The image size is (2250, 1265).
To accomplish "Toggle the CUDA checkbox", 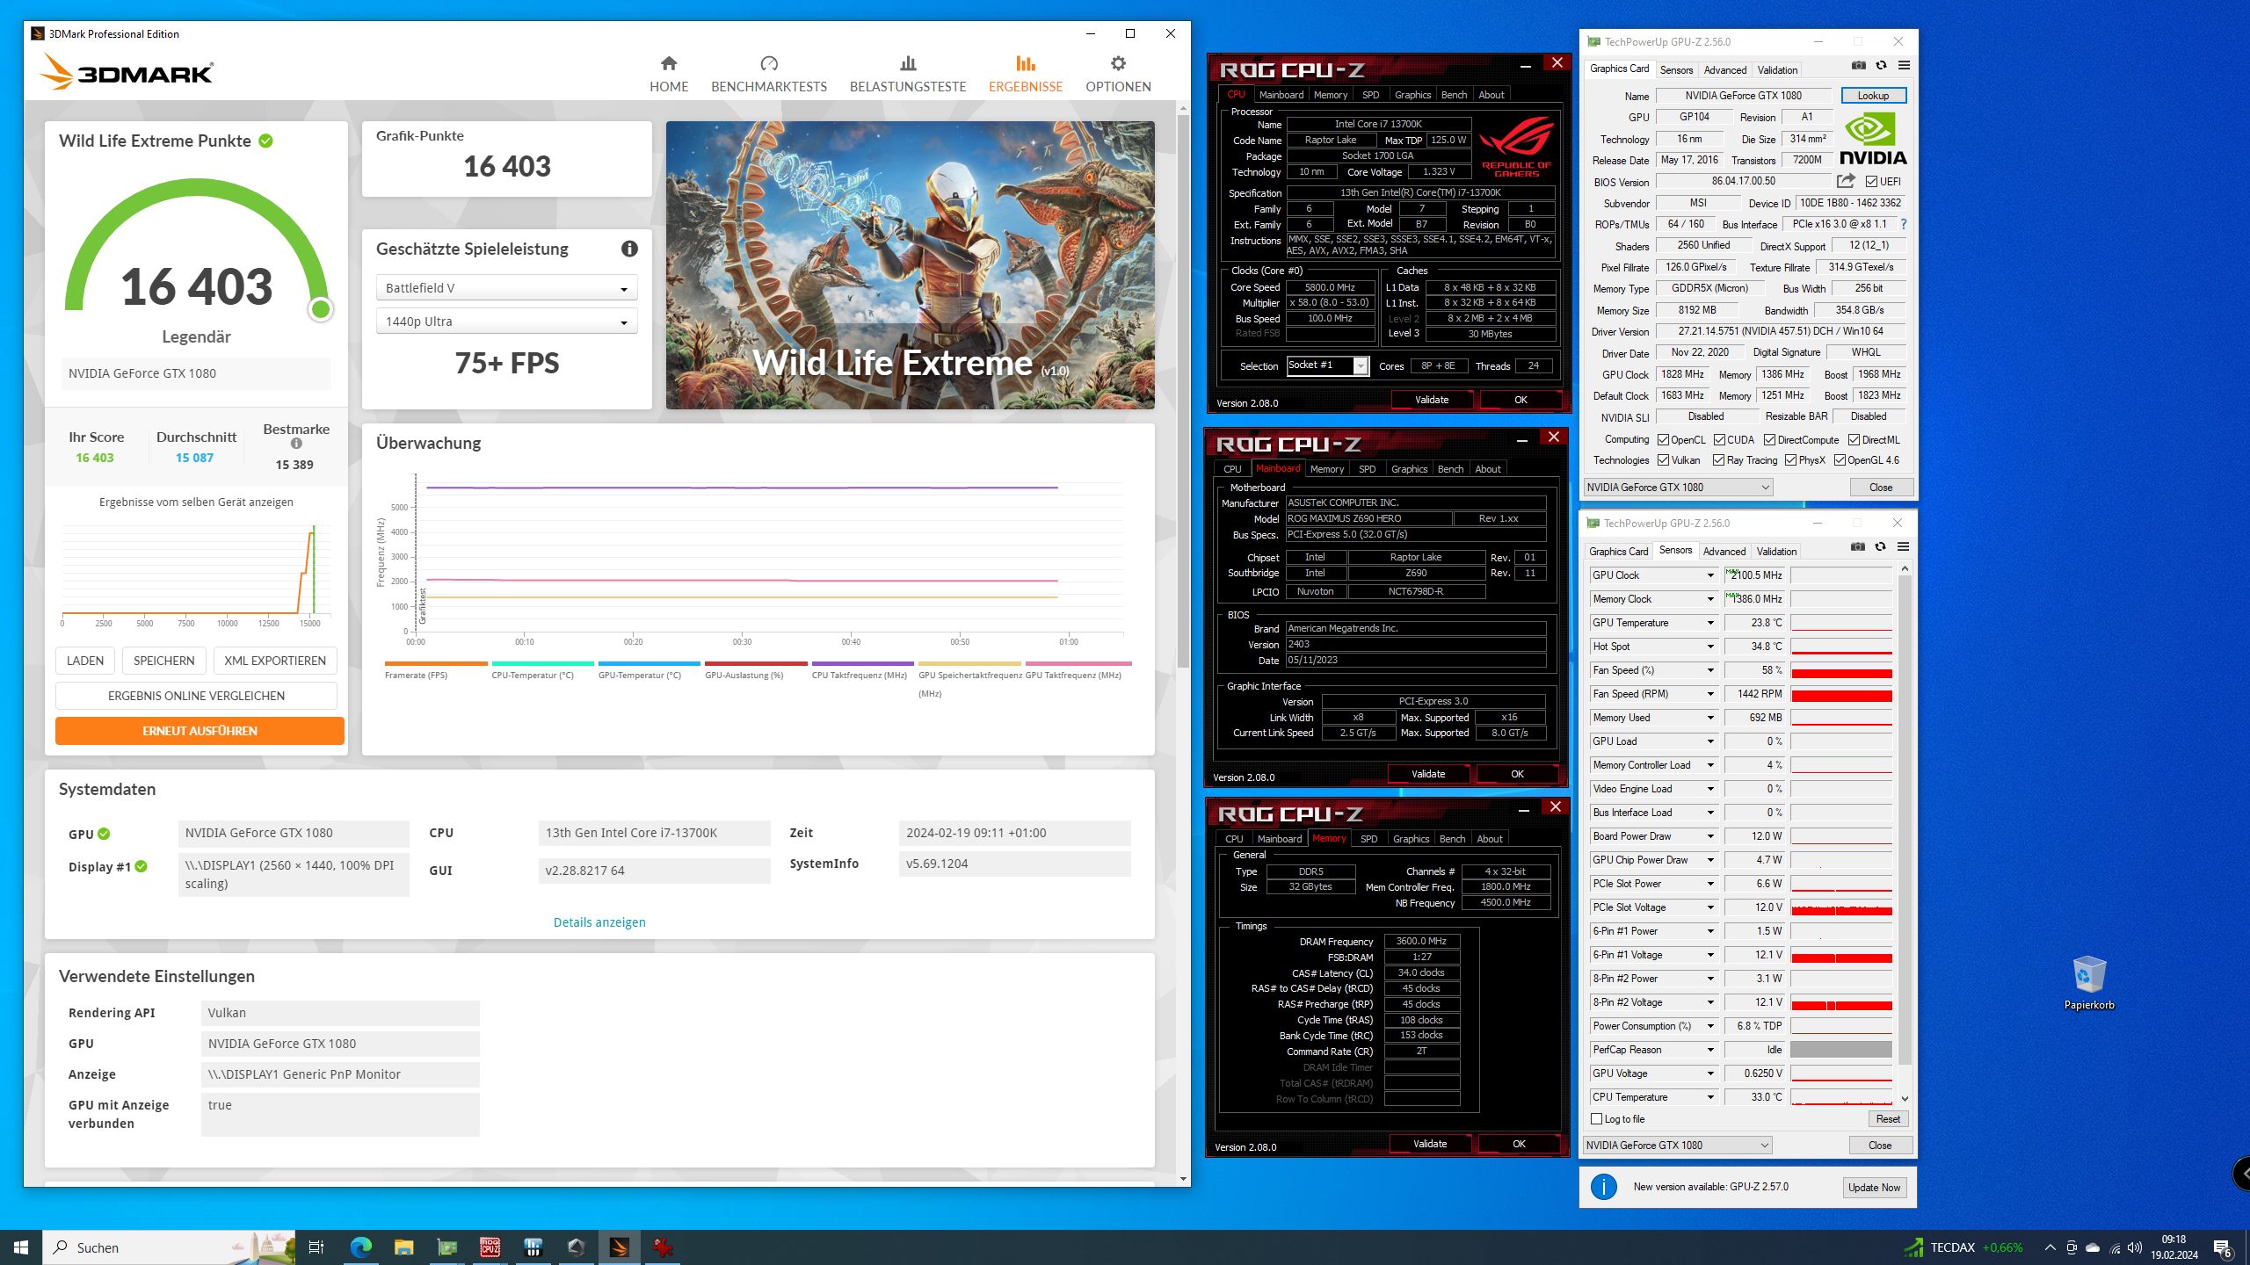I will point(1718,440).
